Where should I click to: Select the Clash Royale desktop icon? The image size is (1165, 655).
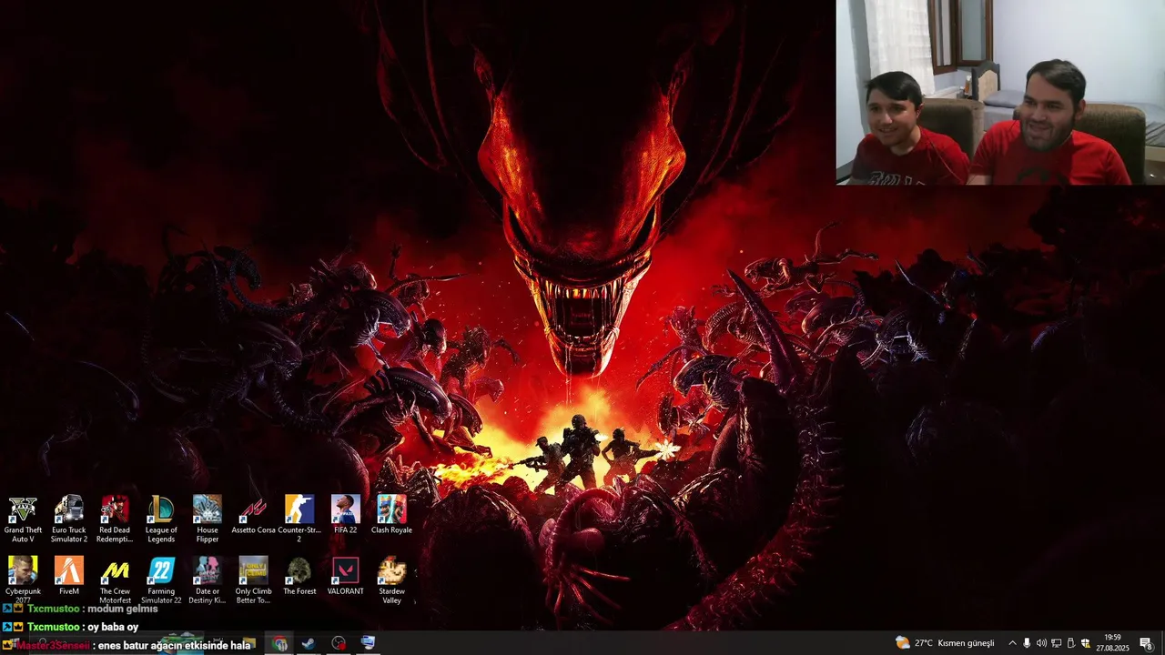tap(391, 515)
